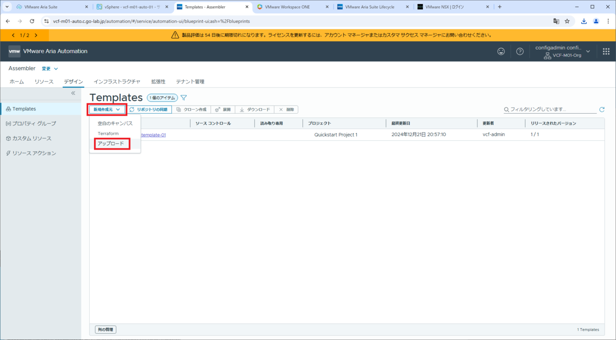This screenshot has height=340, width=616.
Task: Sort by 読み取り専用 column header
Action: (x=272, y=123)
